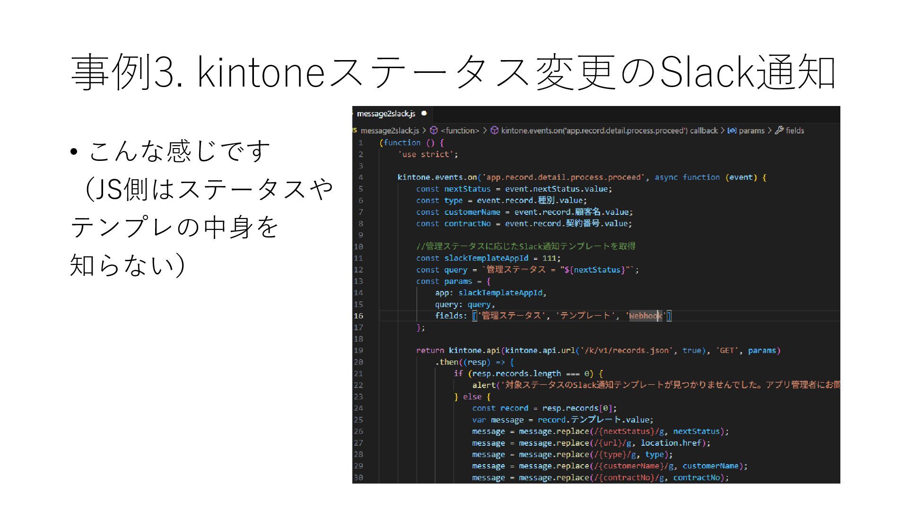Click the こんな感じです bullet text

(x=179, y=151)
